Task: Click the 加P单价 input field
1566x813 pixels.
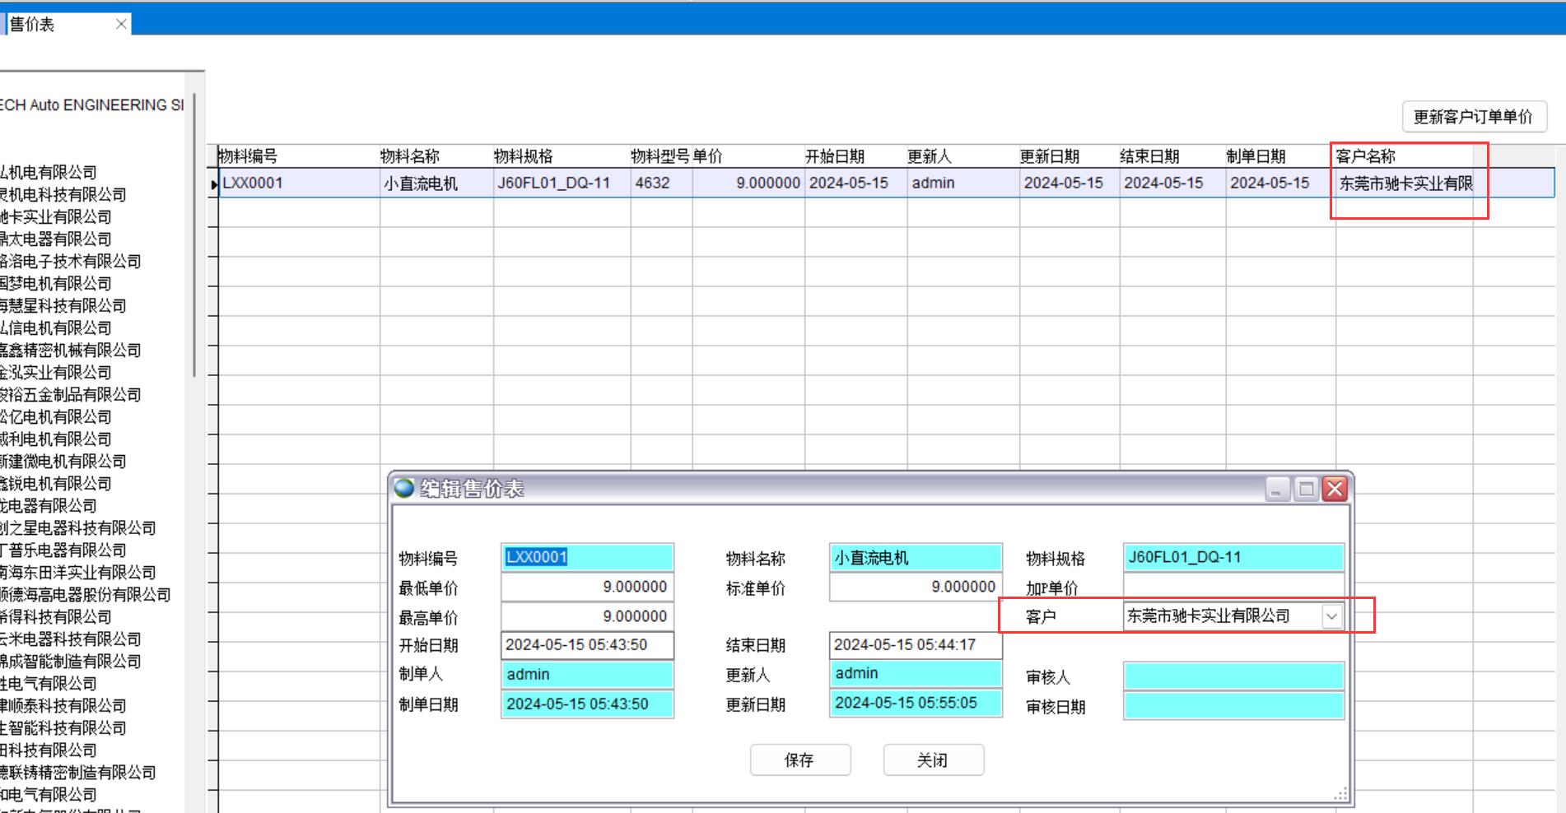Action: 1233,585
